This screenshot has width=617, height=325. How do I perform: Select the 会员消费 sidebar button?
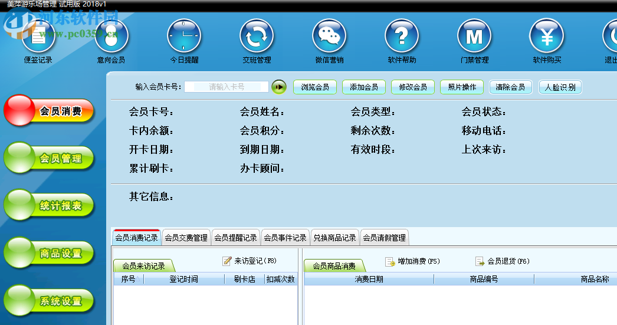click(x=49, y=111)
